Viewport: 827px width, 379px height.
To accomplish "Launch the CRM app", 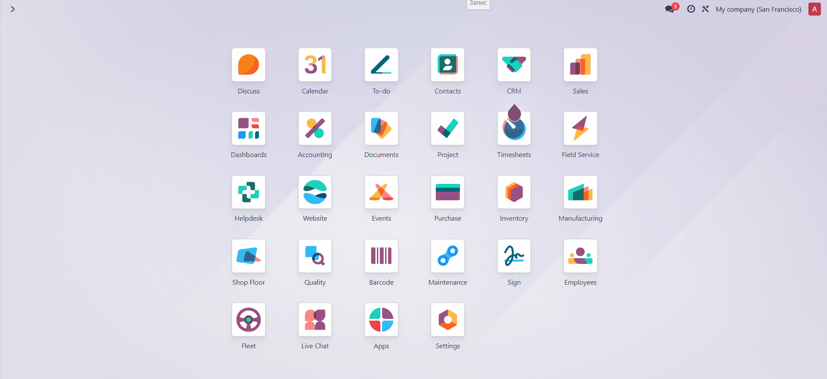I will [514, 65].
